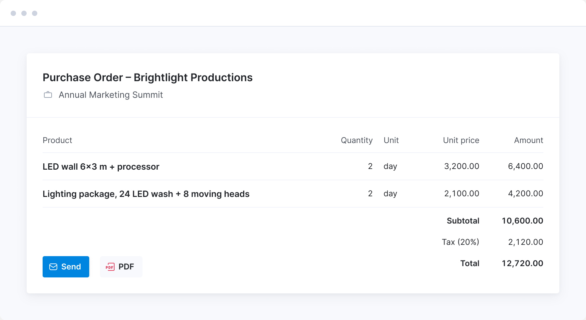Viewport: 586px width, 320px height.
Task: Select the Annual Marketing Summit project label
Action: point(111,95)
